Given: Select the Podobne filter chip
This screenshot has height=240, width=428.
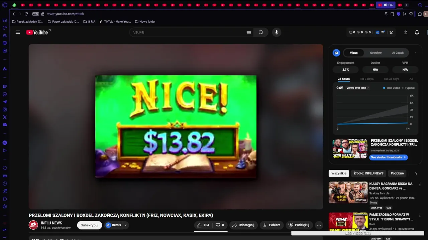Looking at the screenshot, I should pyautogui.click(x=397, y=173).
